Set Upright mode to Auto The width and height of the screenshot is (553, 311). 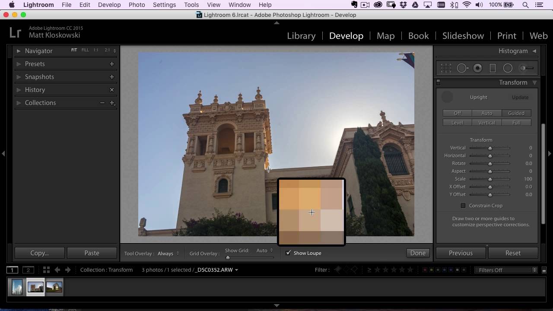pyautogui.click(x=487, y=113)
